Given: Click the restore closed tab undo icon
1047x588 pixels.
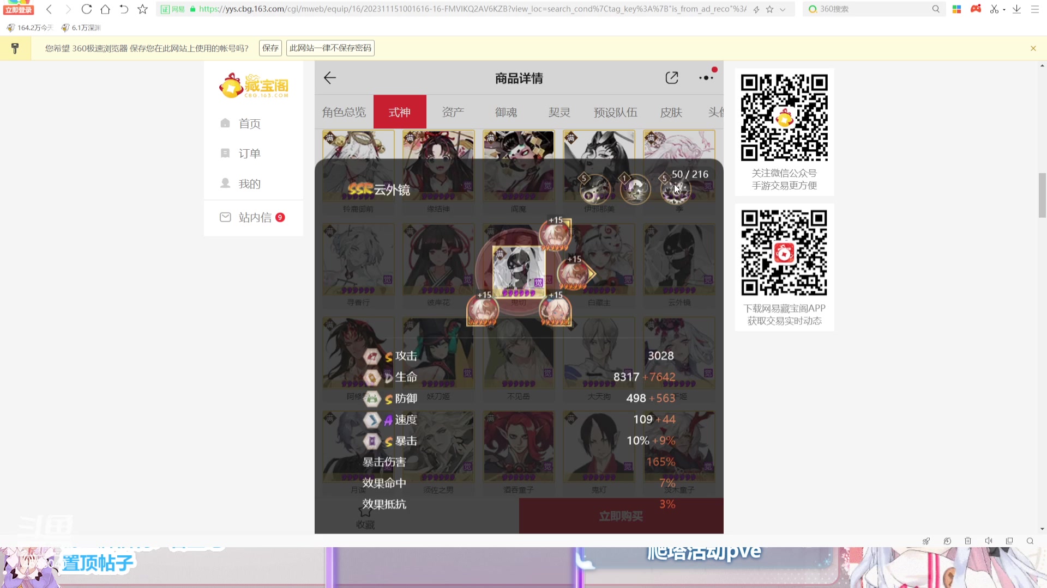Looking at the screenshot, I should tap(124, 9).
